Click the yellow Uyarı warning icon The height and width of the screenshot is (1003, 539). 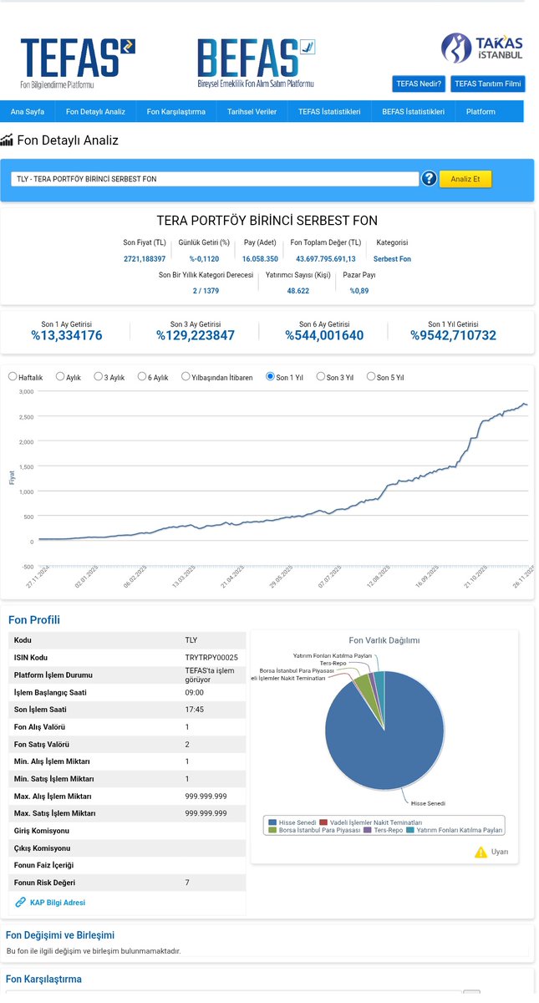[481, 852]
